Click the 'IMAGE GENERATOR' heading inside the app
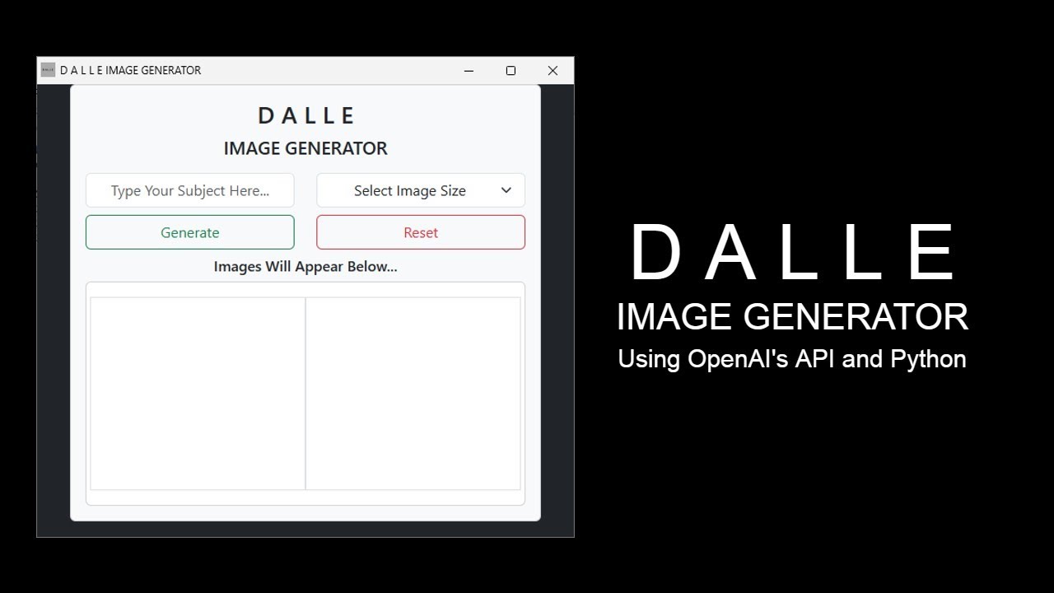Image resolution: width=1054 pixels, height=593 pixels. 305,149
